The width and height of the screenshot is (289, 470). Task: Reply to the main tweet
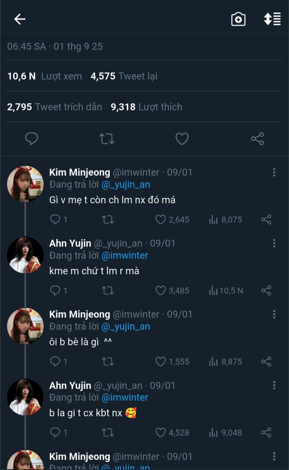(x=31, y=139)
